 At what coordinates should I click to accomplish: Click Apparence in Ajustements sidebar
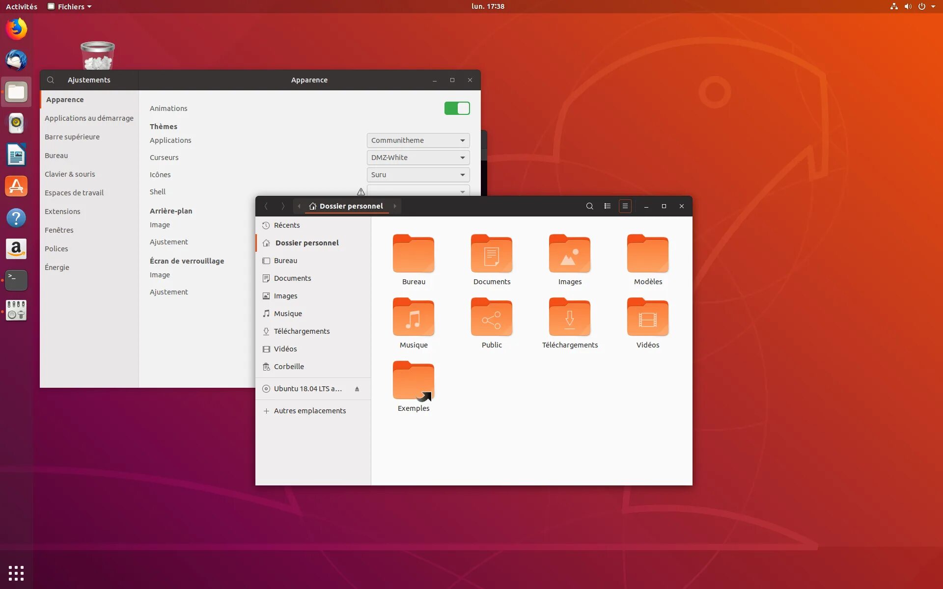[64, 99]
